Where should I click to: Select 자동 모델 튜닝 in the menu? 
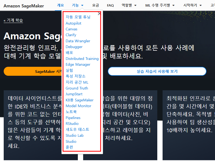[78, 17]
